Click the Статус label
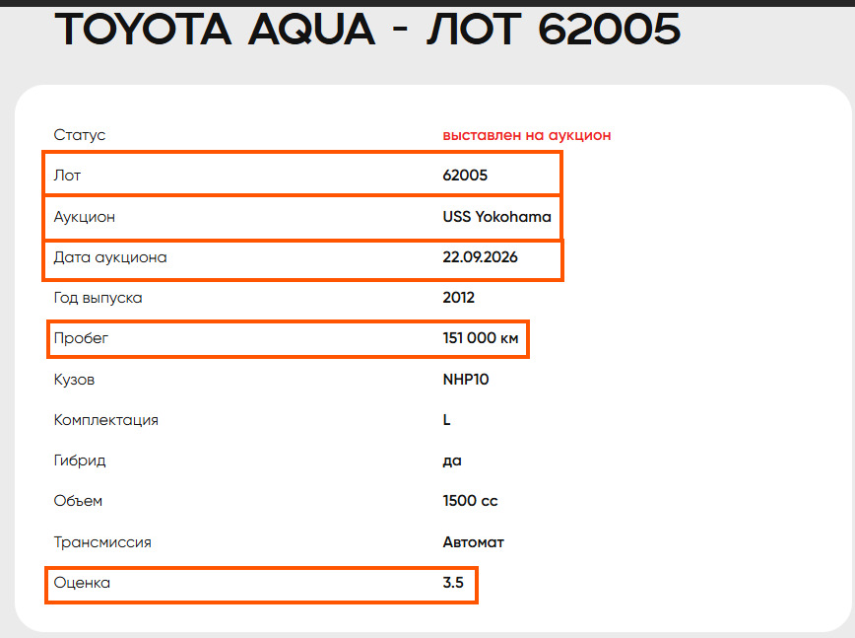855x638 pixels. click(x=80, y=135)
